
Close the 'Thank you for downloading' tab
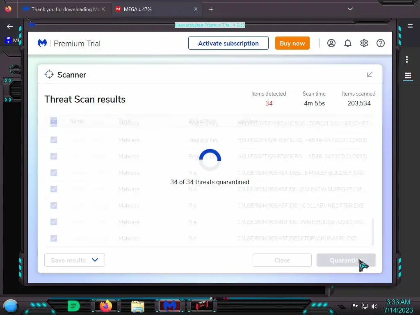point(103,9)
